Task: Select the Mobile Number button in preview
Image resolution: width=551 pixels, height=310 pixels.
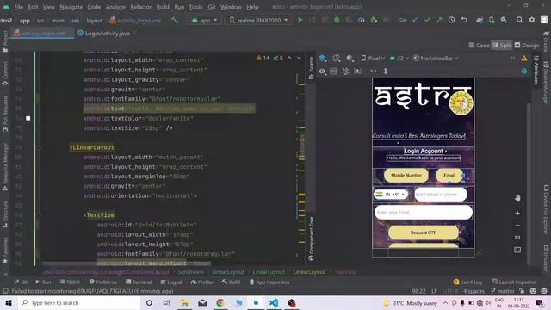Action: tap(406, 175)
